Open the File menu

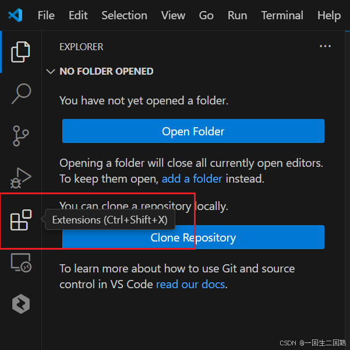tap(46, 15)
